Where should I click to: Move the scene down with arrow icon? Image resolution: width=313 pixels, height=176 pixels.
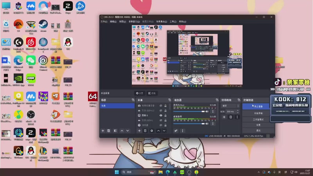point(128,131)
